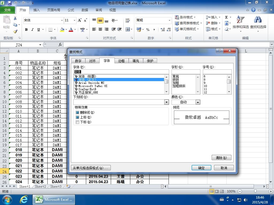Click the middle vertical align icon
274x205 pixels.
[x=100, y=21]
